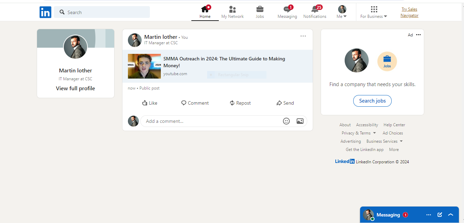The width and height of the screenshot is (464, 223).
Task: Click the Jobs briefcase icon in the ad
Action: [x=387, y=61]
